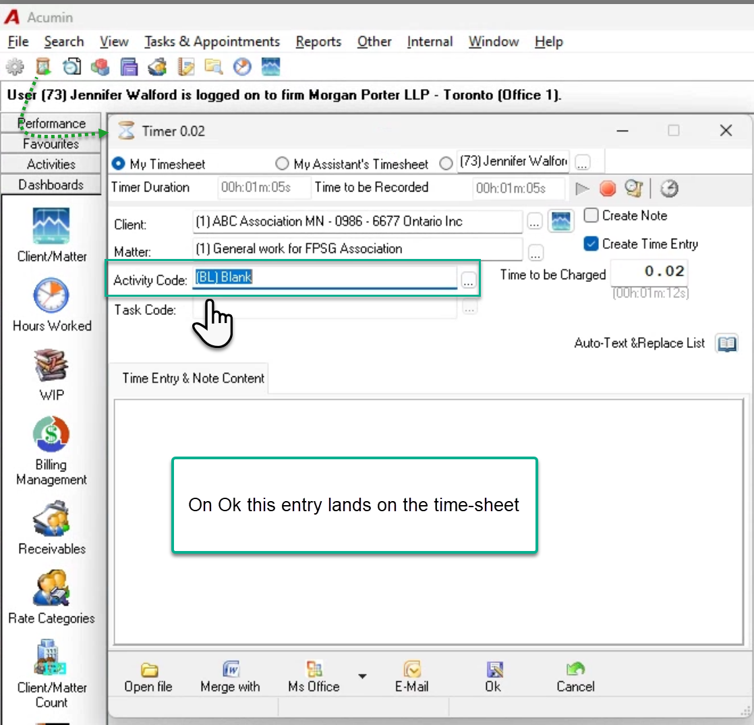Open the Other menu
754x725 pixels.
pos(374,42)
